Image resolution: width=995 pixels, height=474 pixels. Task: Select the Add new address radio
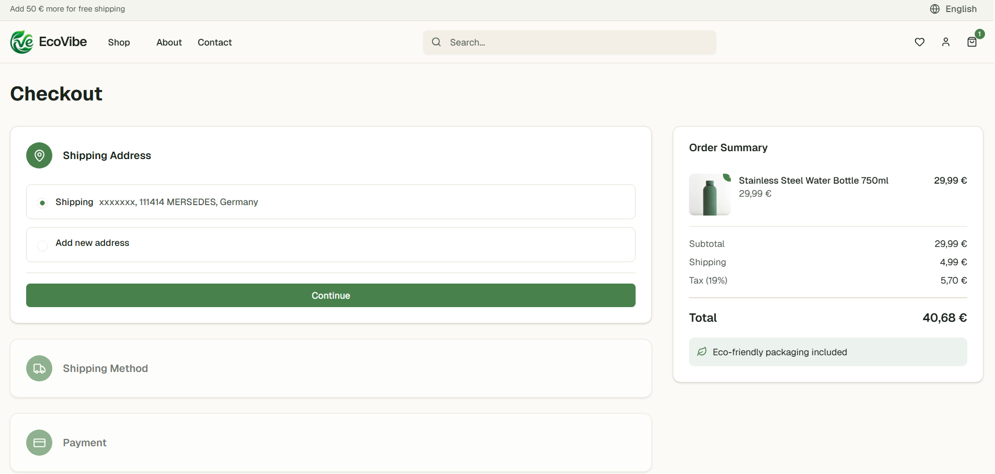42,245
